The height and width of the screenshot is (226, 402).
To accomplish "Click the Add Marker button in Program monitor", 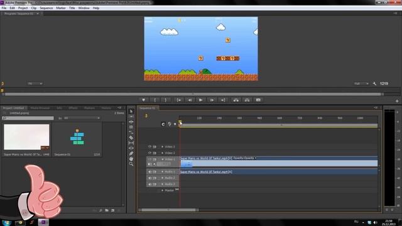I will (x=144, y=100).
